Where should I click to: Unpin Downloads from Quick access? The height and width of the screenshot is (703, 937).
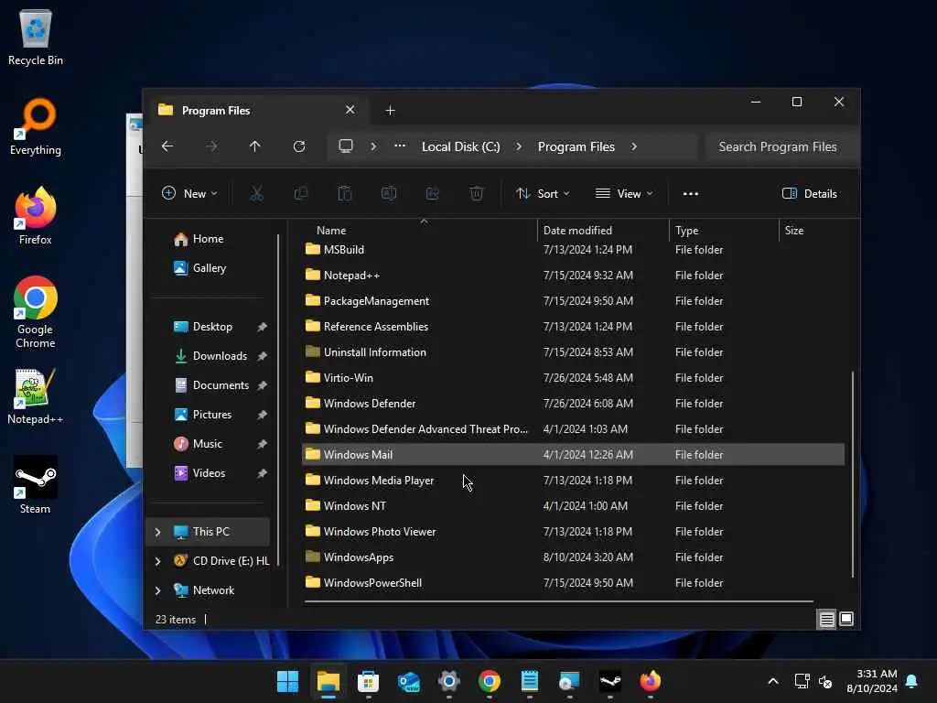click(262, 356)
